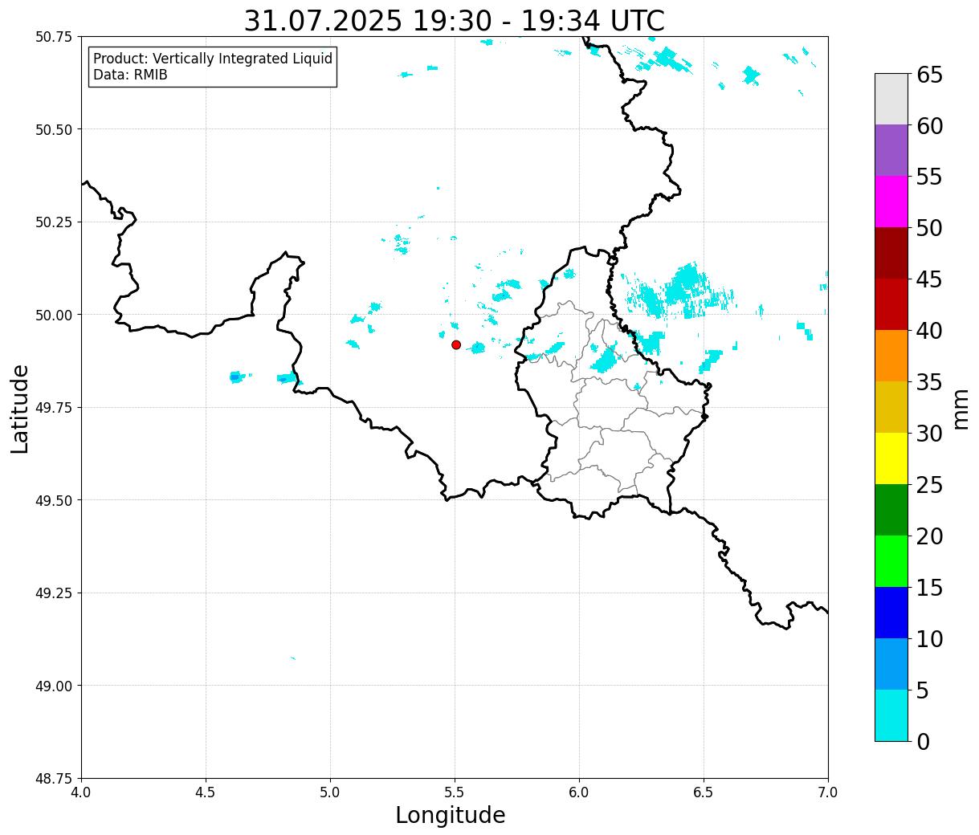Screen dimensions: 979x835
Task: Click the 'Product: Vertically Integrated Liquid' text
Action: tap(213, 59)
